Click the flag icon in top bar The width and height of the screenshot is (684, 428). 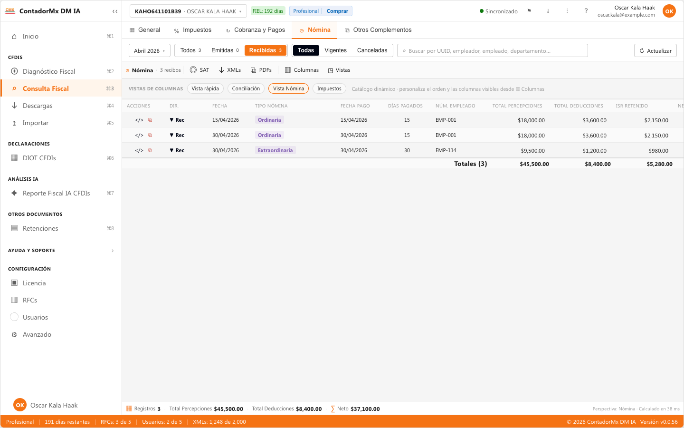click(529, 11)
